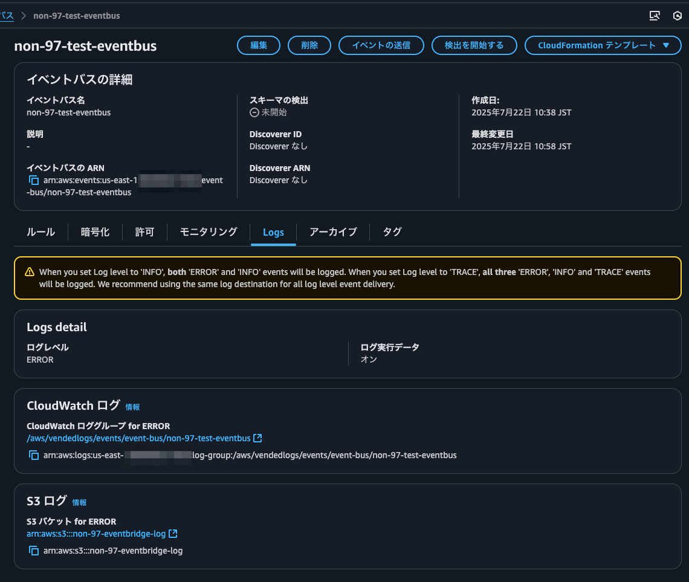Open external link icon beside CloudWatch log group
The image size is (689, 582).
(x=257, y=438)
